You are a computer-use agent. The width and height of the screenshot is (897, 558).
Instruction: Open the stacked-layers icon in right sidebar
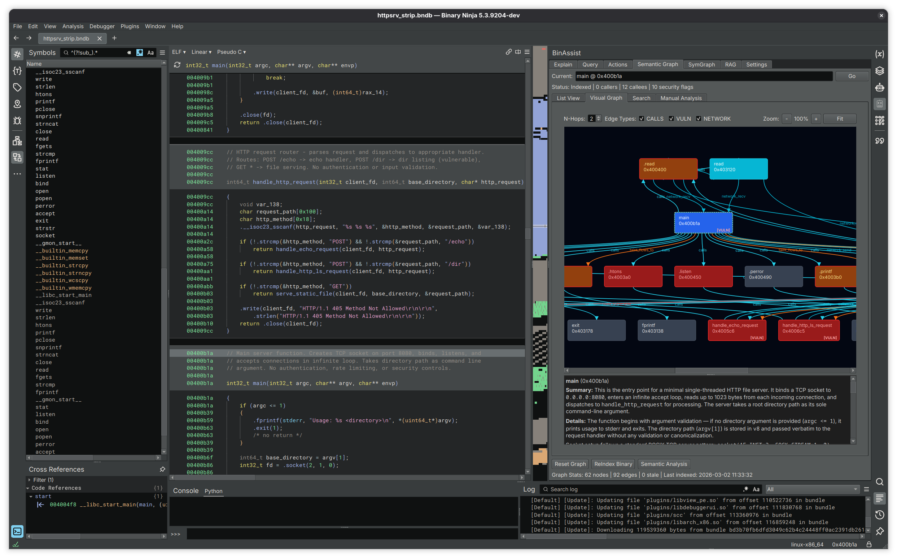click(x=880, y=71)
